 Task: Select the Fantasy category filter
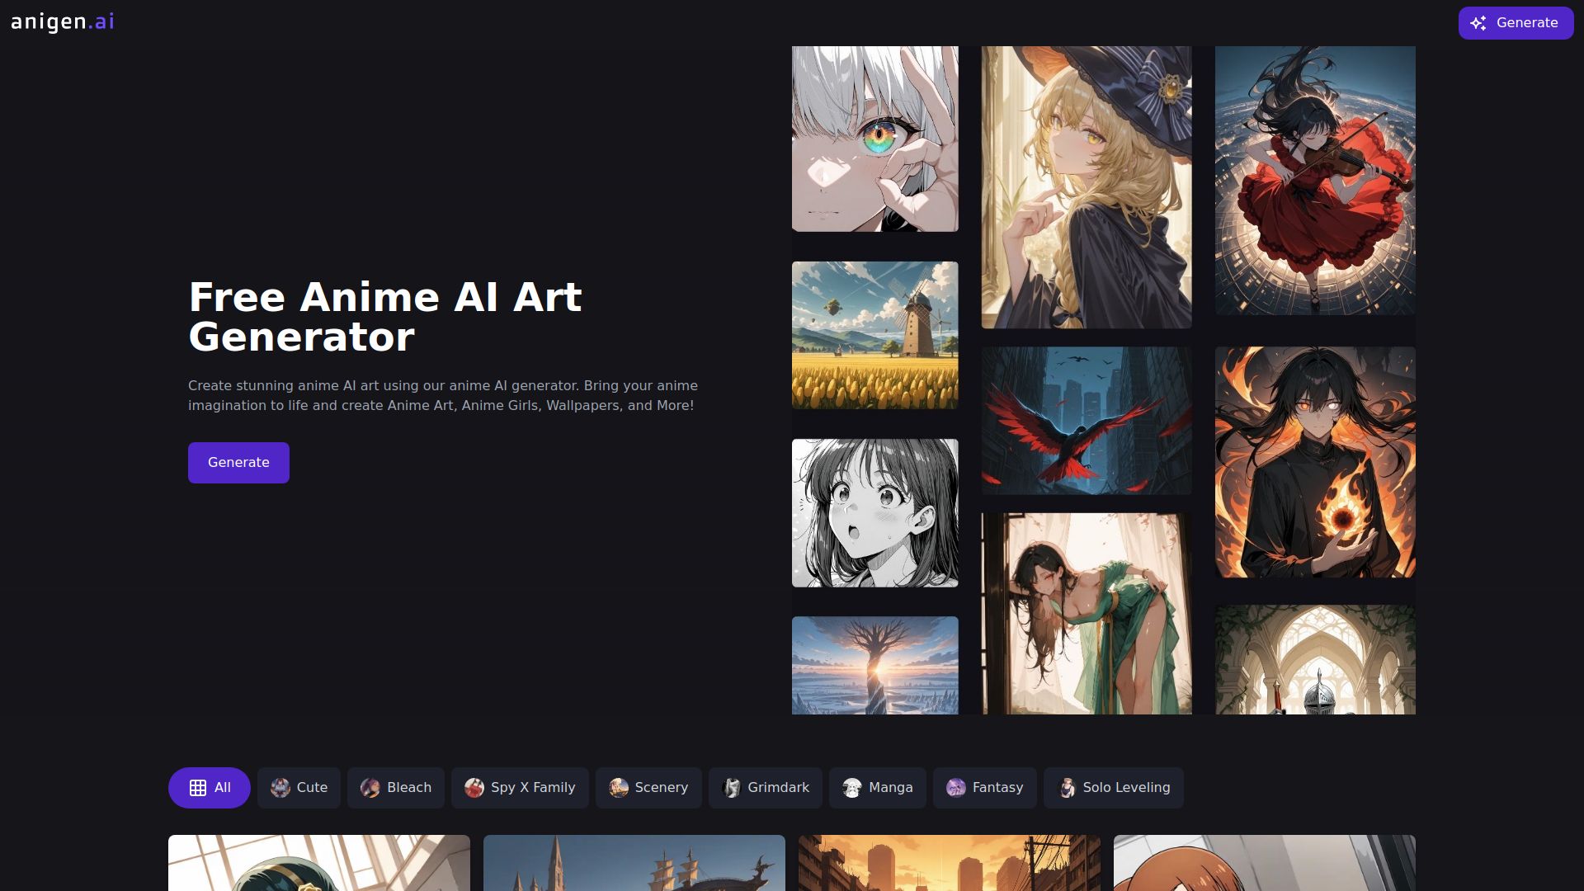point(984,787)
